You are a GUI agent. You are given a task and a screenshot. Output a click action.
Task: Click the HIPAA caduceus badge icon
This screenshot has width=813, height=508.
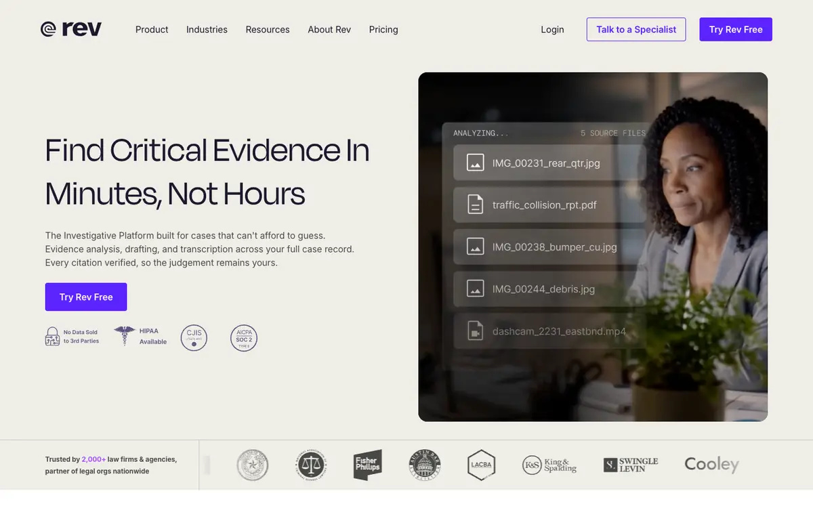pos(124,336)
